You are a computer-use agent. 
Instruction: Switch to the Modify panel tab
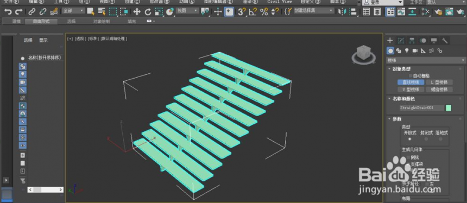pyautogui.click(x=401, y=41)
